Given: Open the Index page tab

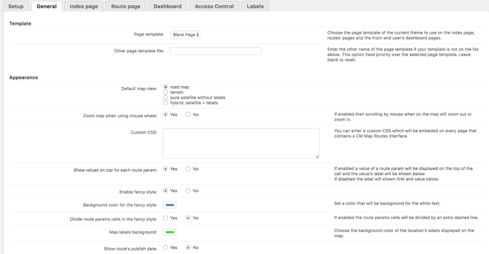Looking at the screenshot, I should click(x=84, y=6).
